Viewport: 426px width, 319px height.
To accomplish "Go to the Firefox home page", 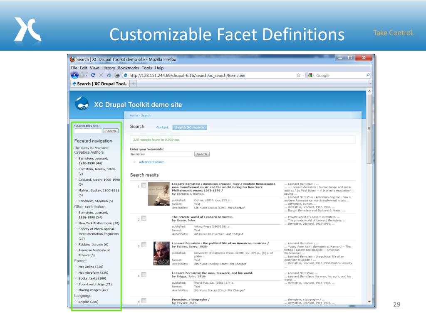I will click(109, 75).
